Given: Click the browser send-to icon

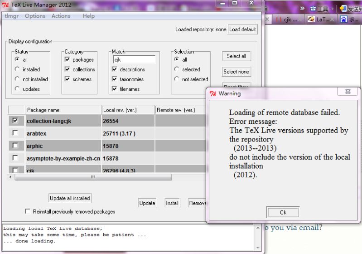Looking at the screenshot, I should 343,9.
